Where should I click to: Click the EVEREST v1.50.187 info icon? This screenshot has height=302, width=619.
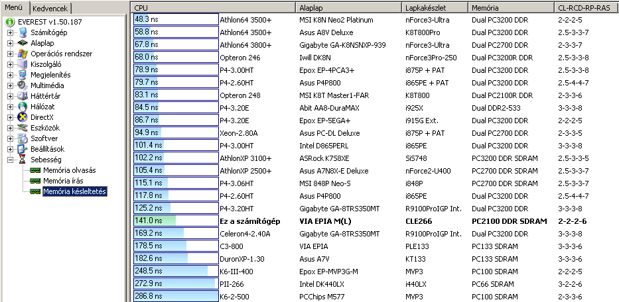[x=10, y=22]
